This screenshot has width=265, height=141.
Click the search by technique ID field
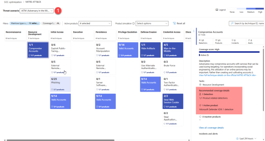(247, 23)
